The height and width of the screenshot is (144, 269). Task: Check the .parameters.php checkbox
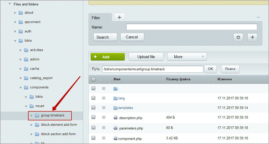pos(94,128)
